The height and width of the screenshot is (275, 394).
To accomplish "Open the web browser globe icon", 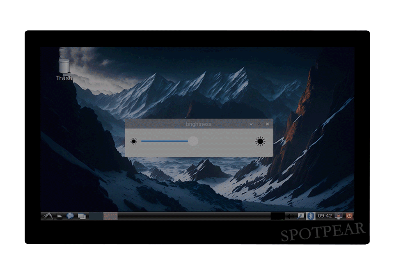I will pyautogui.click(x=70, y=216).
